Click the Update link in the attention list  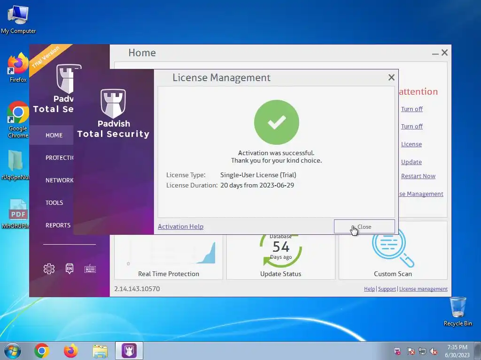[x=411, y=162]
